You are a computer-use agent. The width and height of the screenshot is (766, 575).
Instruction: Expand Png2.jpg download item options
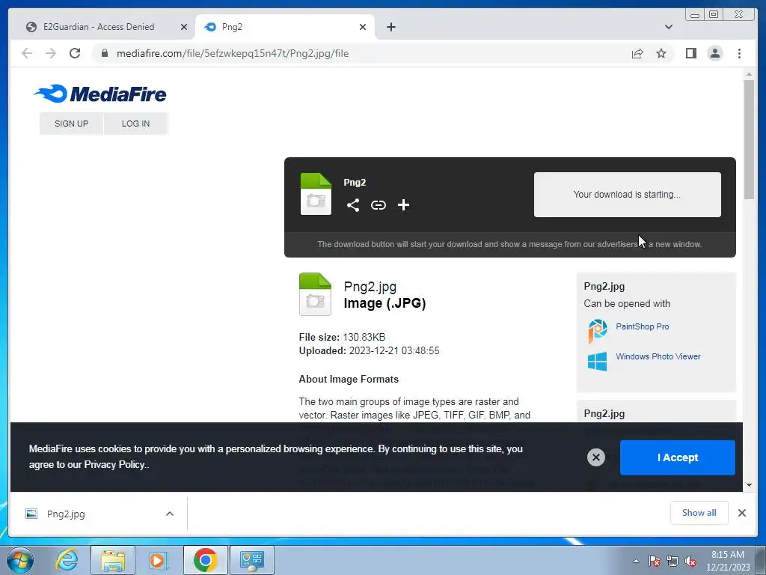click(x=170, y=514)
